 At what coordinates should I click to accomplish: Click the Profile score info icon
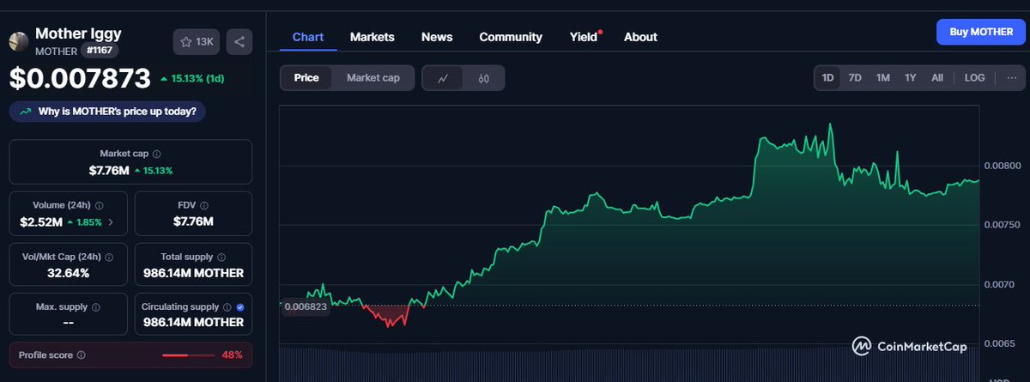tap(81, 354)
